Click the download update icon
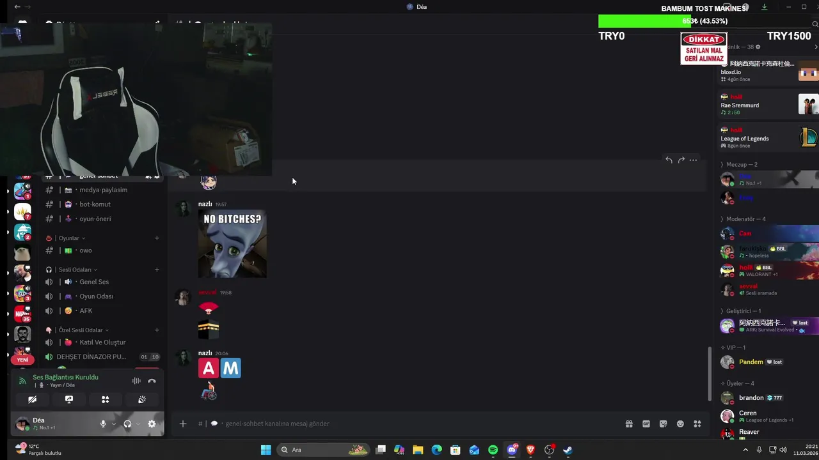 point(764,7)
